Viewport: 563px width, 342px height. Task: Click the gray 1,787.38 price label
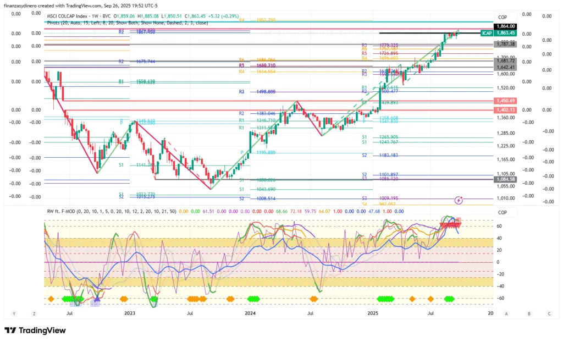506,43
